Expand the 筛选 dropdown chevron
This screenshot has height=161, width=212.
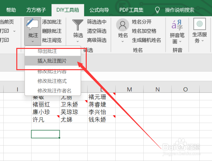point(78,41)
